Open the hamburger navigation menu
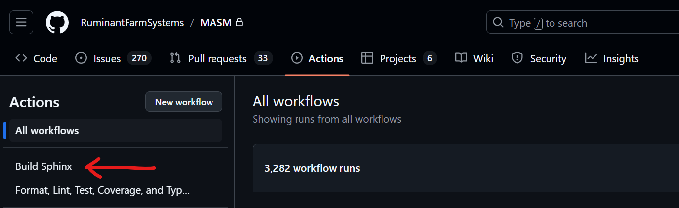The height and width of the screenshot is (208, 679). pyautogui.click(x=21, y=23)
